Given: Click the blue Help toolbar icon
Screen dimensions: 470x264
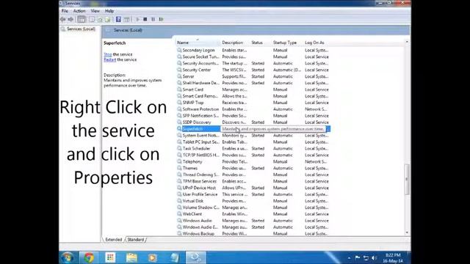Looking at the screenshot, I should point(118,20).
